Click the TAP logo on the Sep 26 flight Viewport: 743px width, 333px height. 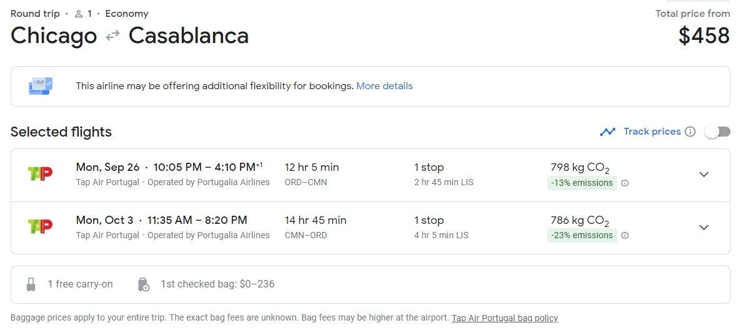(x=40, y=174)
